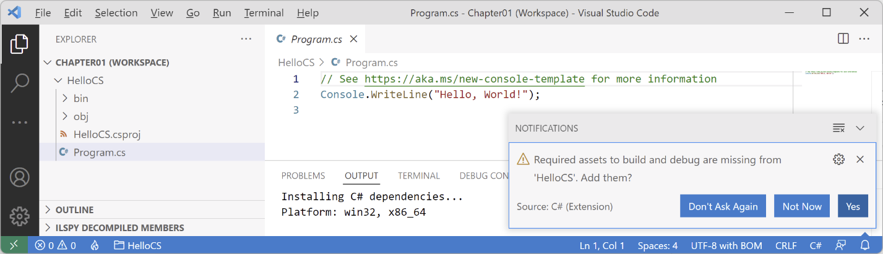The image size is (883, 254).
Task: Expand the OUTLINE section
Action: [152, 210]
